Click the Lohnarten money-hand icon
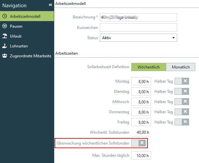199x163 pixels. [5, 46]
